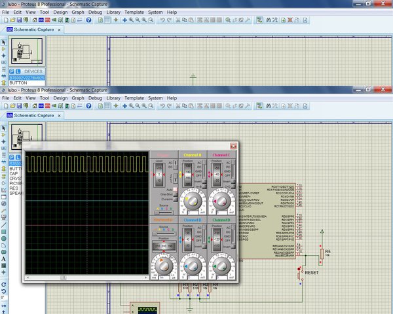Toggle trigger AC/DC coupling switch
Viewport: 393px width, 314px height.
(x=176, y=165)
